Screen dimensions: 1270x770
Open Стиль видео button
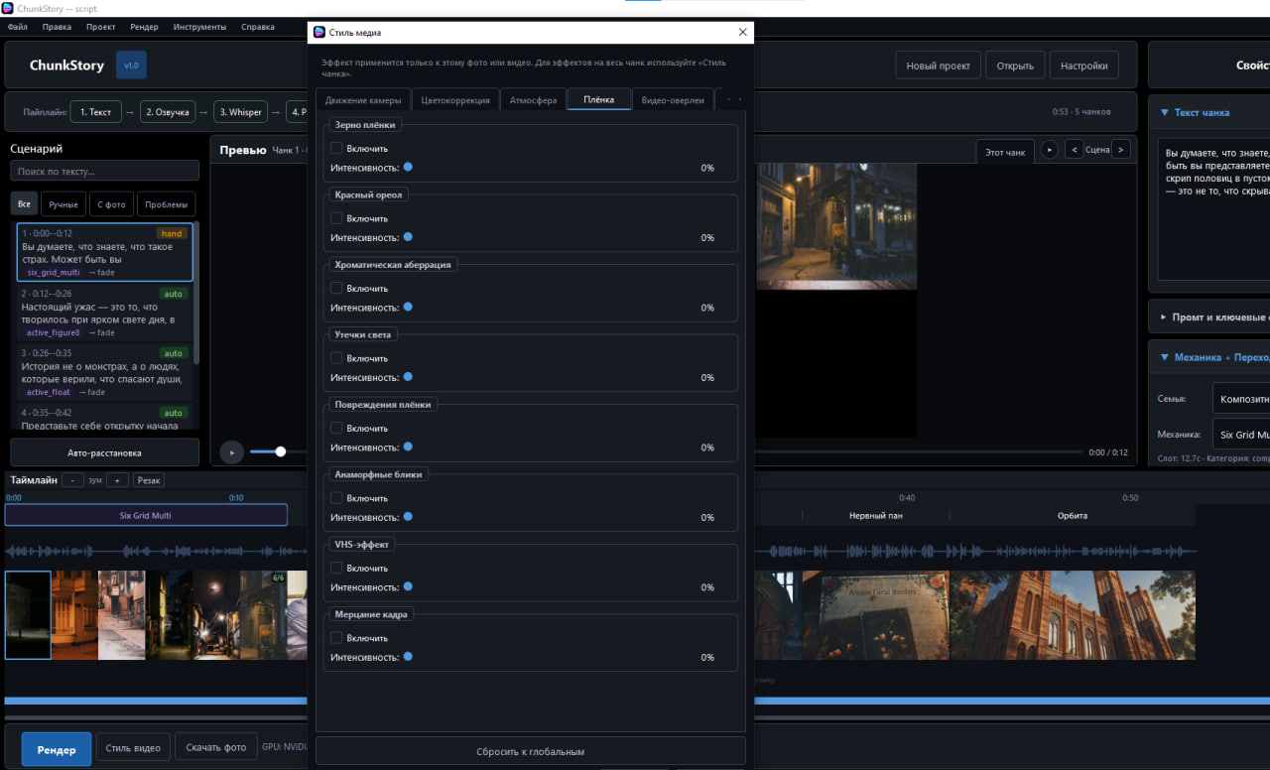(133, 747)
